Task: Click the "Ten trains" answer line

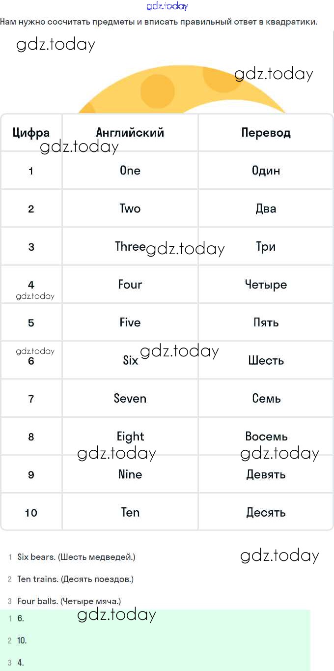Action: point(75,579)
